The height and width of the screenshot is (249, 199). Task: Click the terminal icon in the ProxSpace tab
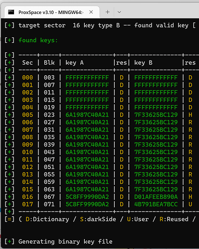(11, 12)
